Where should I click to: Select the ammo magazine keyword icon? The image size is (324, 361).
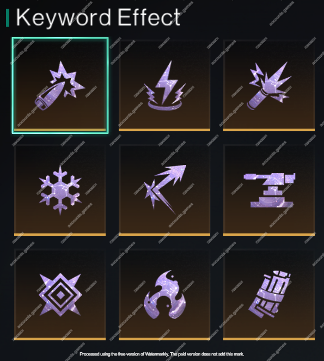(x=269, y=295)
